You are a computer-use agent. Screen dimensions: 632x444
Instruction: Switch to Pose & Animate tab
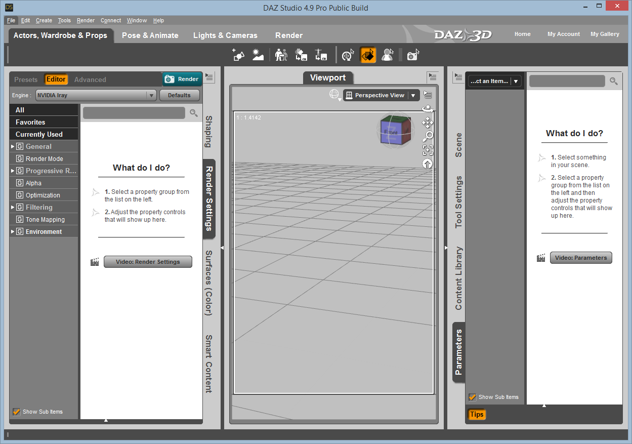click(150, 35)
